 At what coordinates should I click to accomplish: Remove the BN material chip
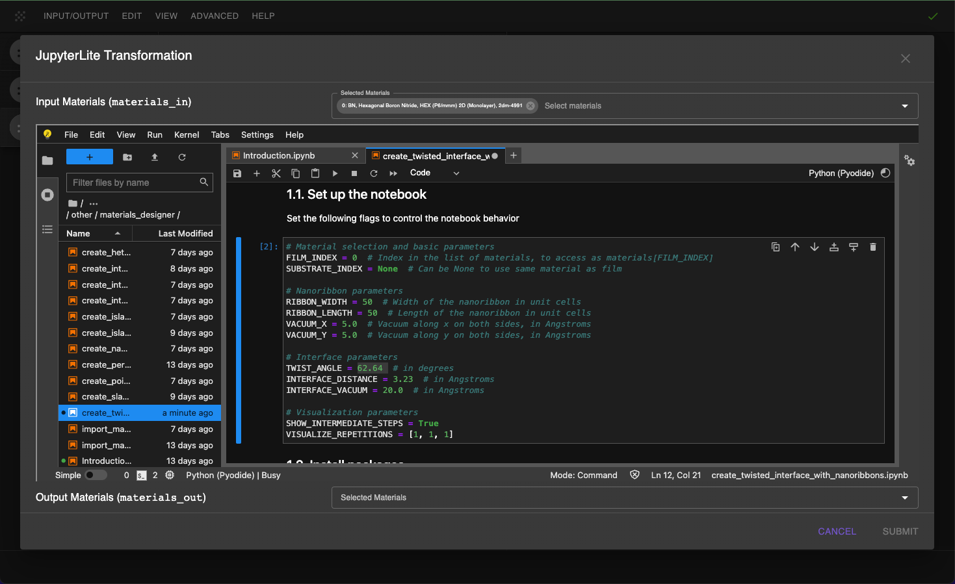pos(530,106)
